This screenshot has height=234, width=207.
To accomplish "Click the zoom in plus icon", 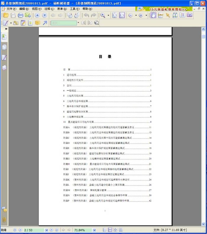I will (x=141, y=15).
